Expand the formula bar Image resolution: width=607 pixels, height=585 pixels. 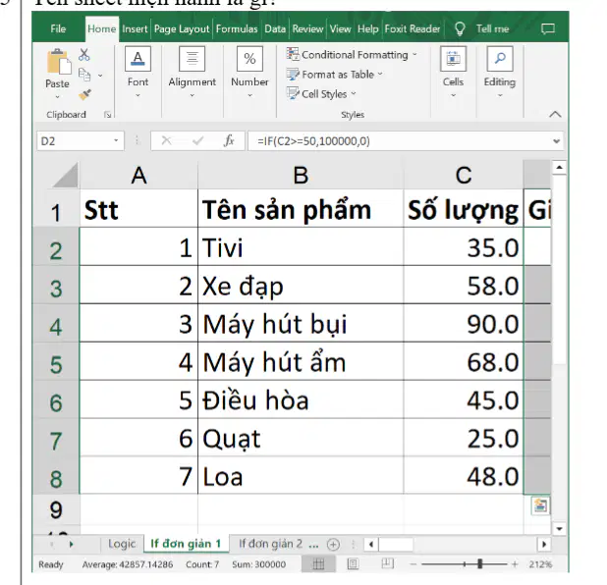click(556, 141)
